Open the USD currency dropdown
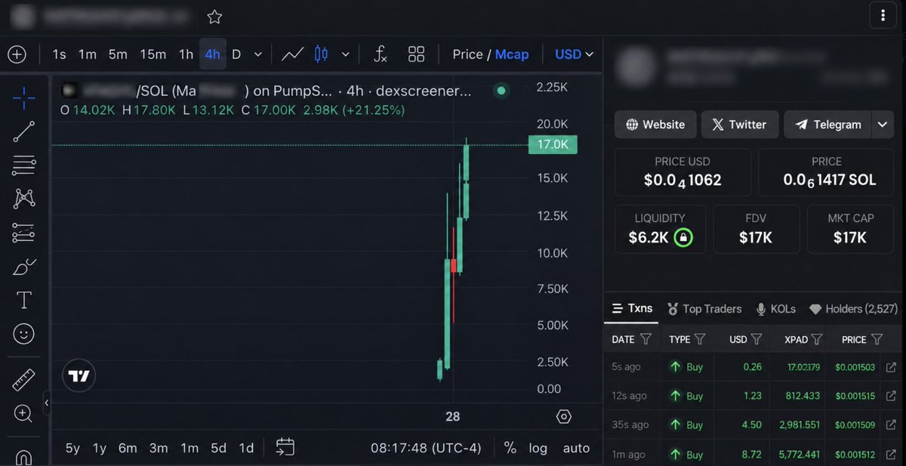This screenshot has width=906, height=466. click(575, 54)
